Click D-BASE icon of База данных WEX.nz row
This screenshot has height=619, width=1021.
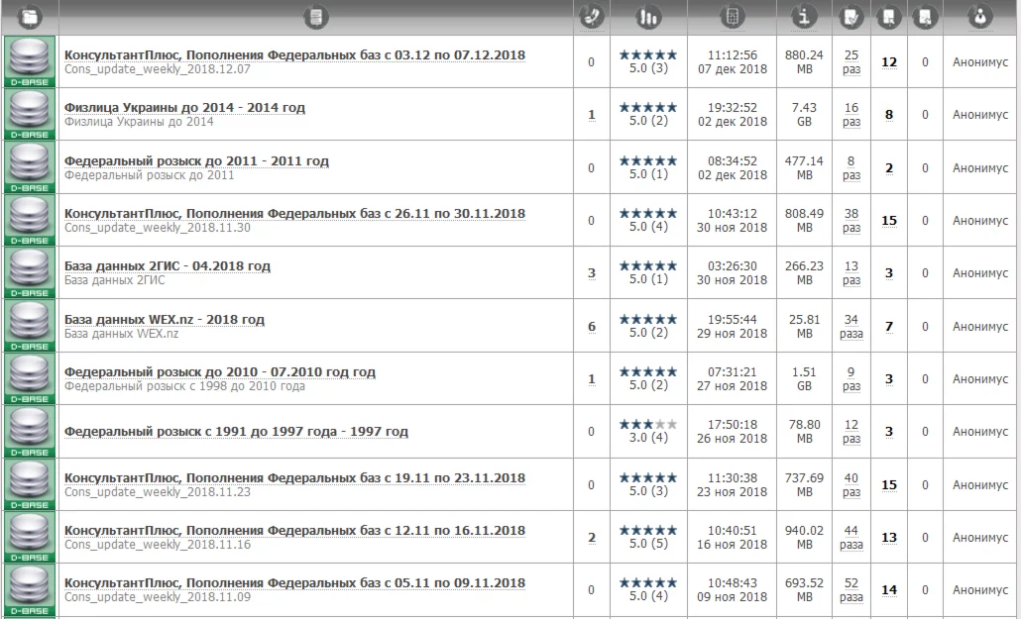[30, 326]
